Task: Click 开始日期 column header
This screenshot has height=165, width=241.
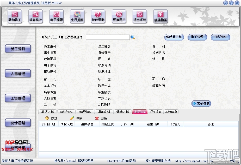Action: pyautogui.click(x=127, y=124)
